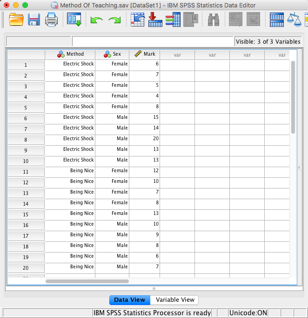Click the Go to Variable icon with the red arrow
Image resolution: width=308 pixels, height=318 pixels.
pyautogui.click(x=155, y=19)
